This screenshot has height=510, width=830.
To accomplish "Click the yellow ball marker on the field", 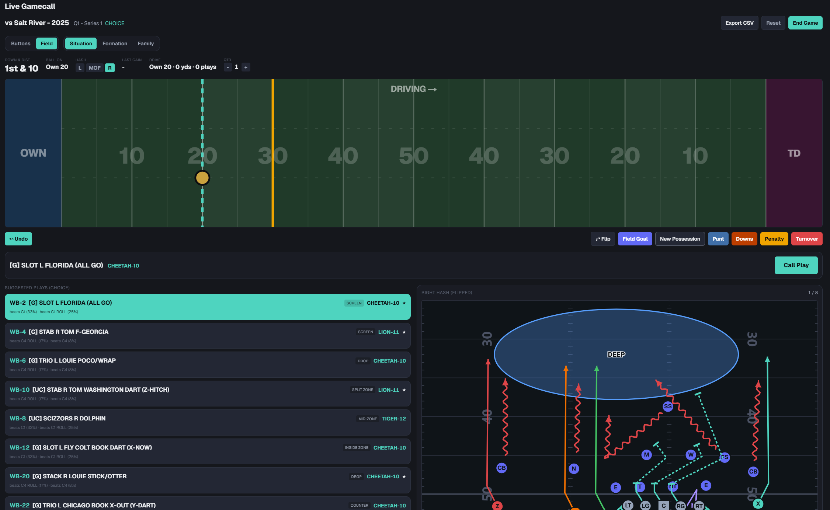I will 202,178.
